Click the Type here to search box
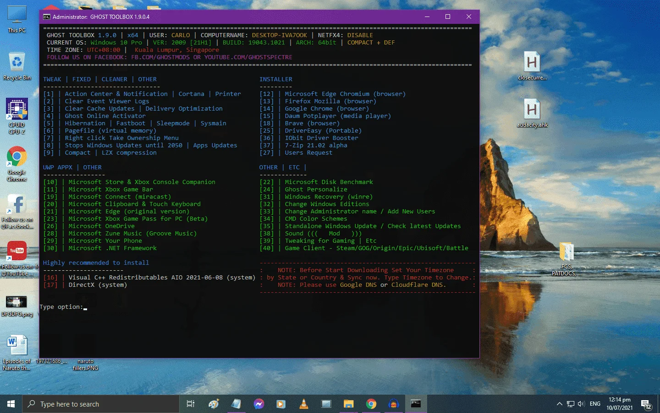This screenshot has width=660, height=413. (101, 404)
